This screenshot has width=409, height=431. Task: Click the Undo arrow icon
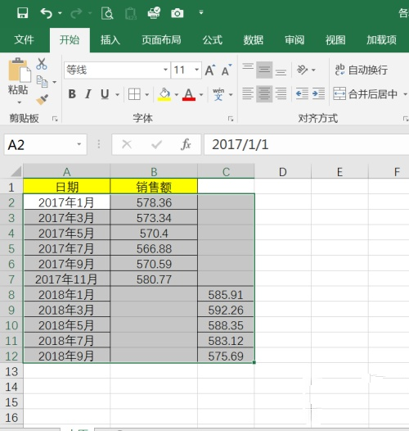[46, 13]
